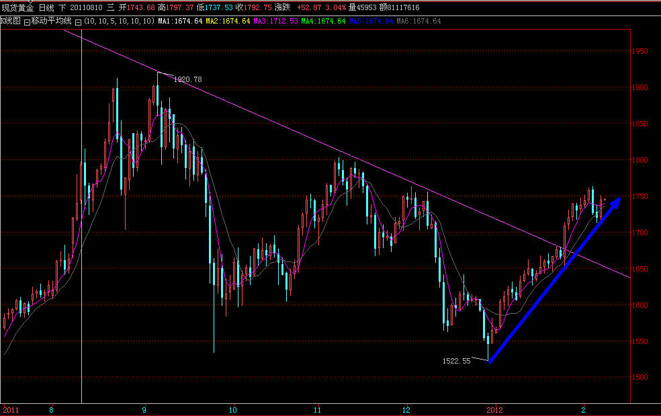Viewport: 661px width, 416px height.
Task: Click the 2011 year label on time axis
Action: click(x=11, y=410)
